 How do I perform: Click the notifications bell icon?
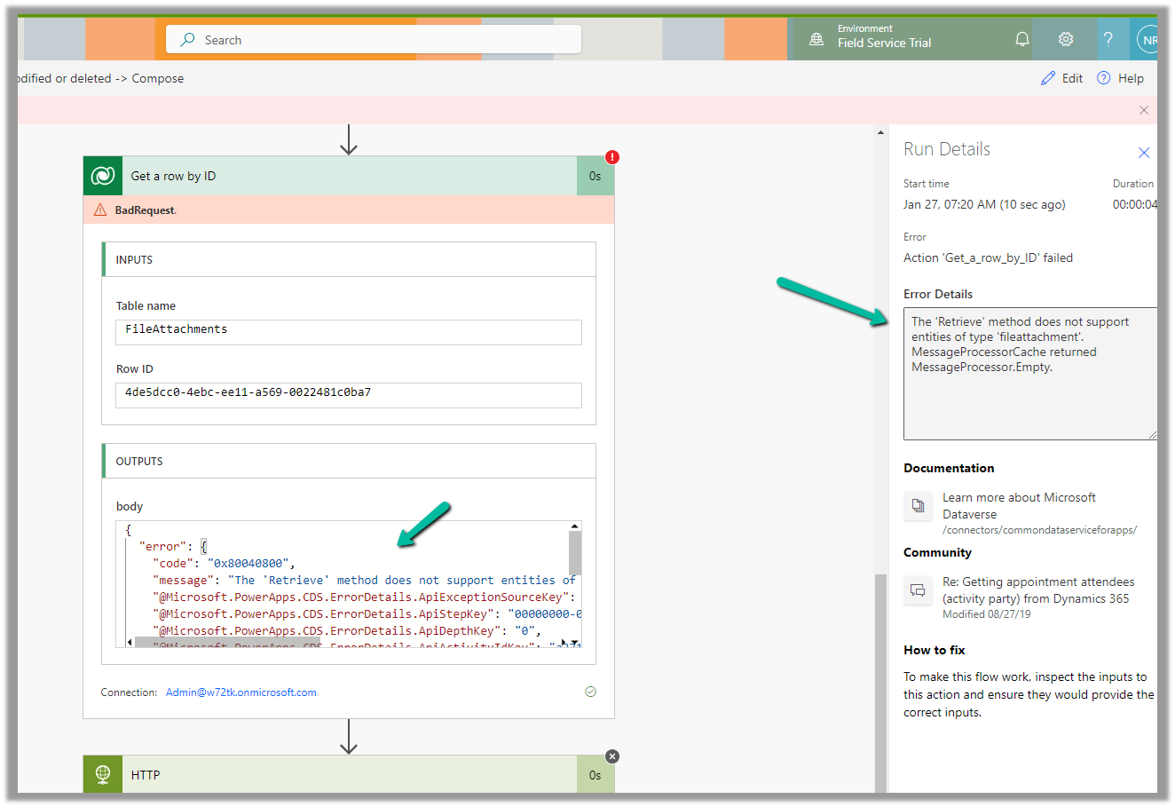(1022, 40)
